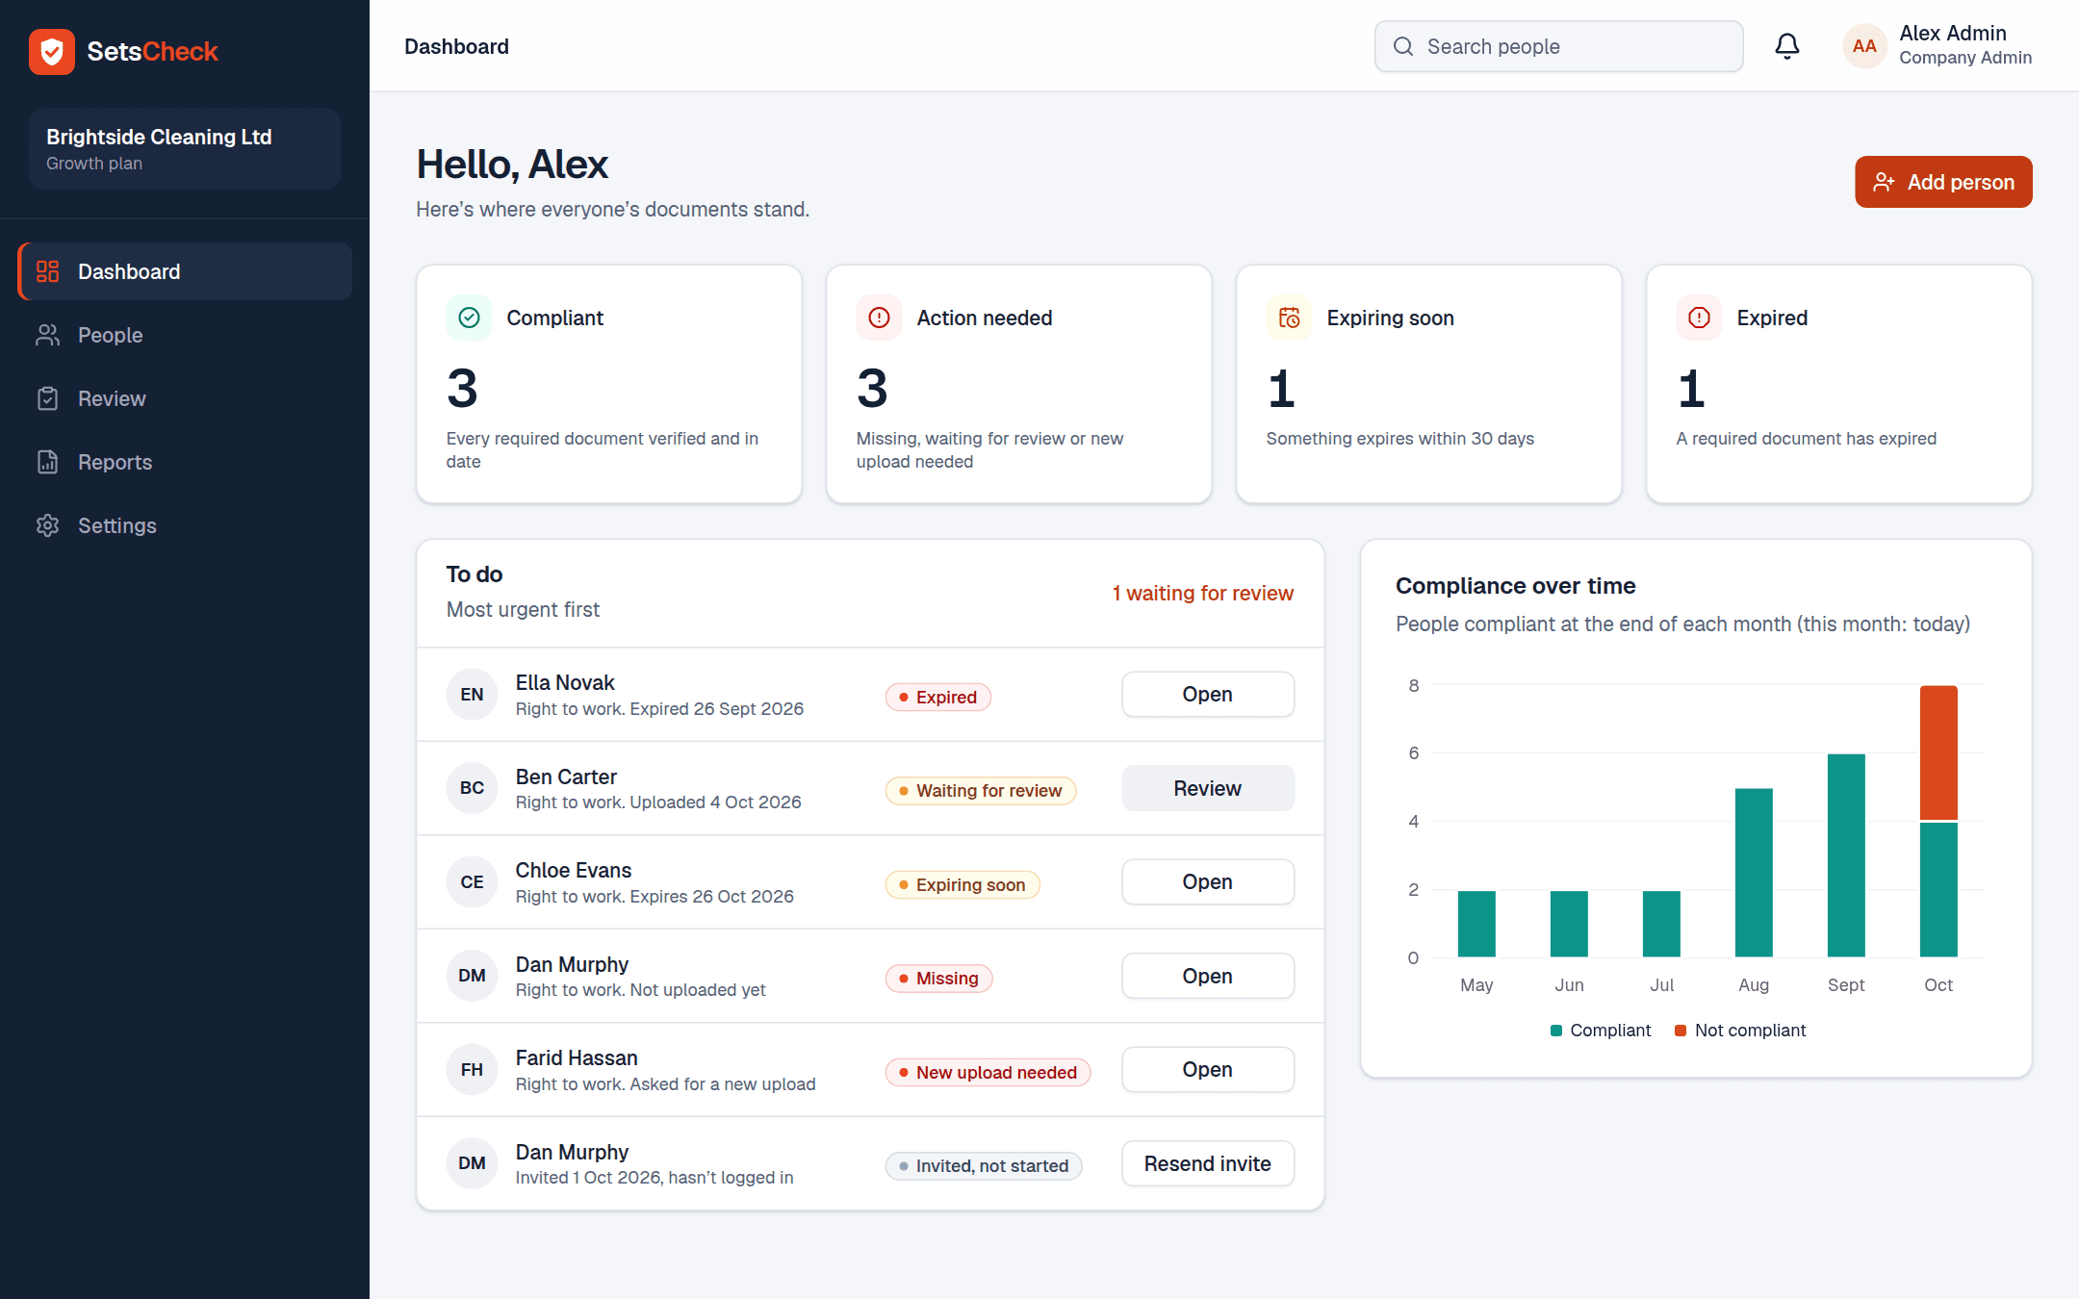Click the FH avatar for Farid Hassan

[x=472, y=1070]
